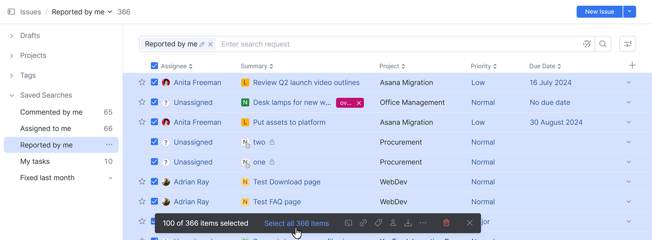The width and height of the screenshot is (652, 240).
Task: Click the assignee person icon in selection bar
Action: [x=393, y=223]
